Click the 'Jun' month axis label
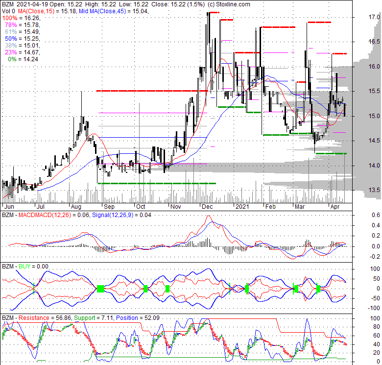The width and height of the screenshot is (382, 365). (x=9, y=207)
